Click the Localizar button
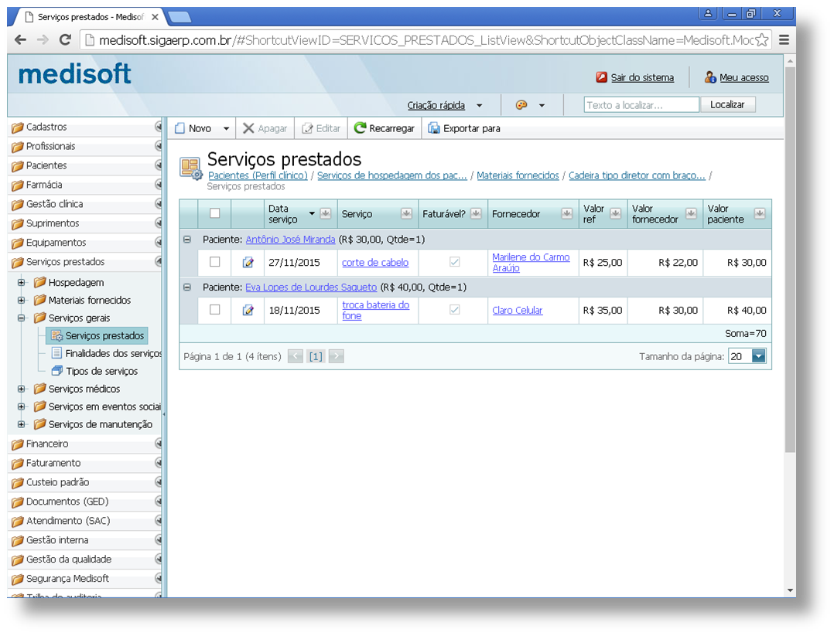Viewport: 834px width, 636px height. pyautogui.click(x=727, y=104)
